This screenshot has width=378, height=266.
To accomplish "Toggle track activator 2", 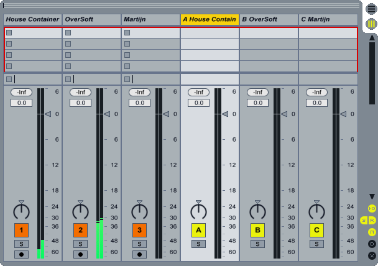I will [x=80, y=230].
